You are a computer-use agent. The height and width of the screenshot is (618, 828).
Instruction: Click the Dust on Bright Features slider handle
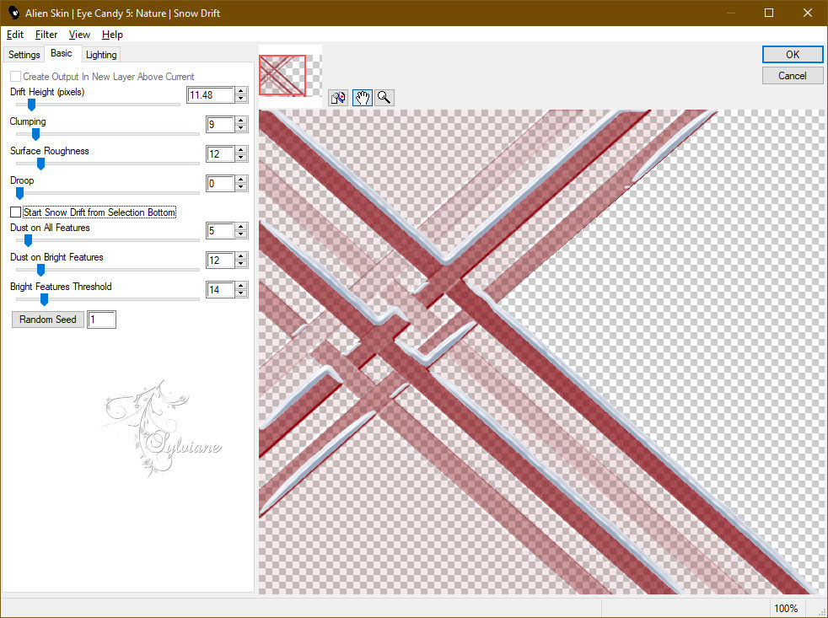tap(40, 270)
